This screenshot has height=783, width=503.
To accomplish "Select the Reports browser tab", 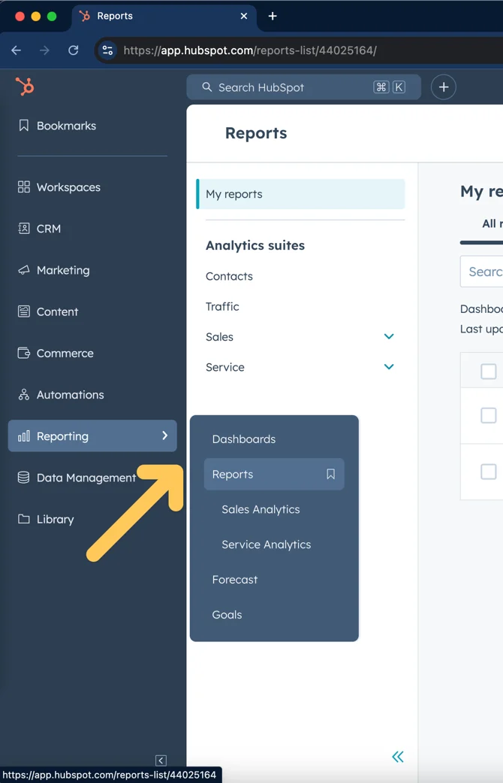I will [x=164, y=16].
